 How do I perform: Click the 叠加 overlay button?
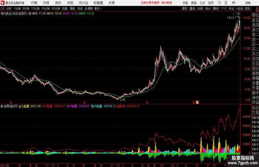tap(192, 9)
